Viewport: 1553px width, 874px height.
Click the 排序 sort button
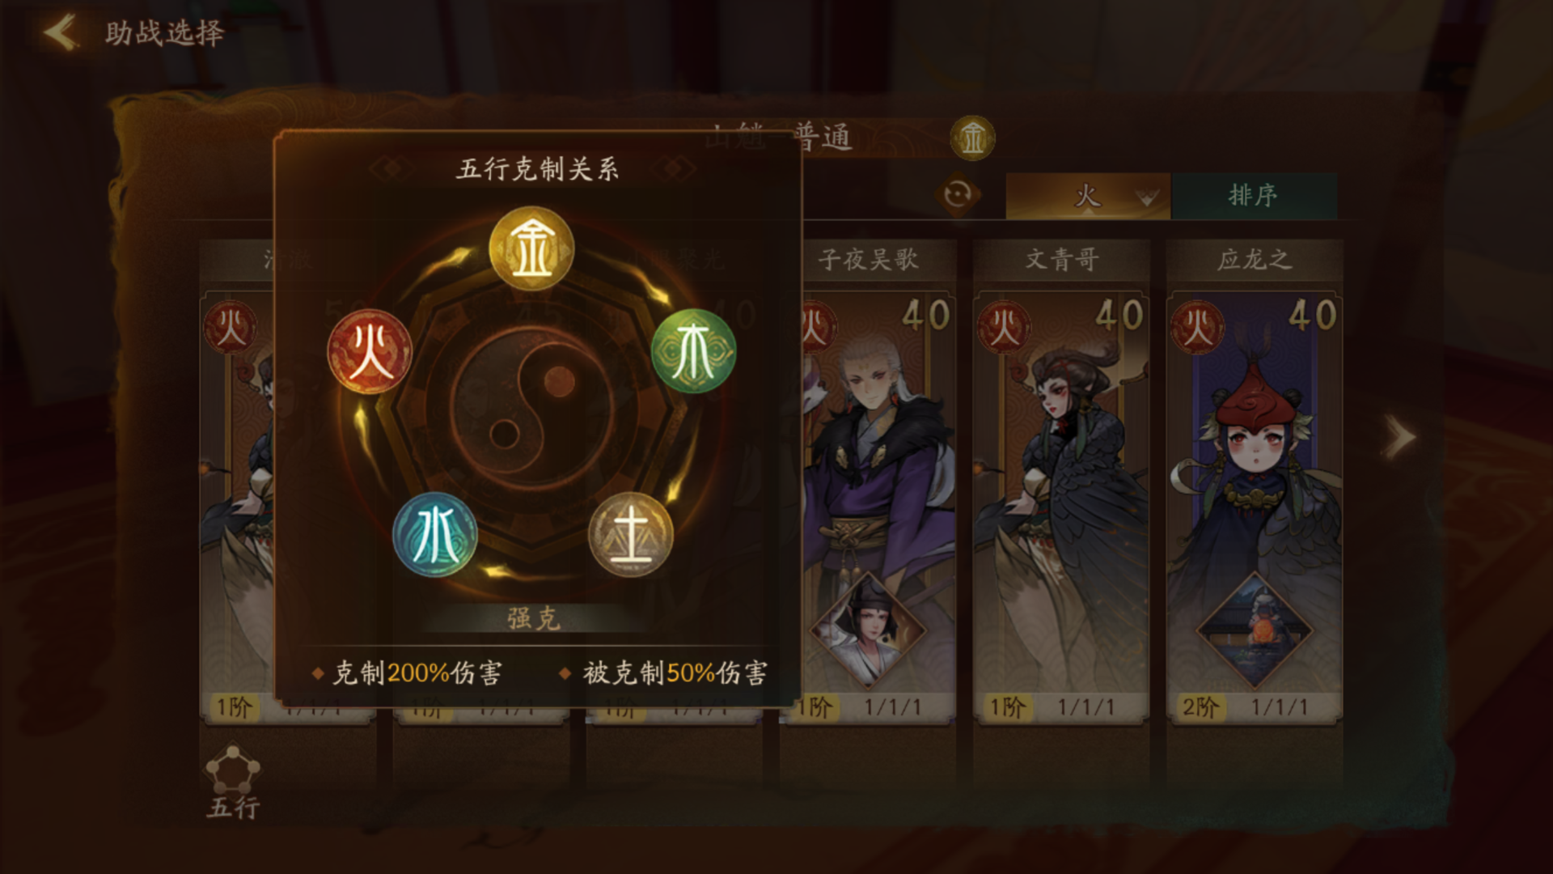[1254, 195]
